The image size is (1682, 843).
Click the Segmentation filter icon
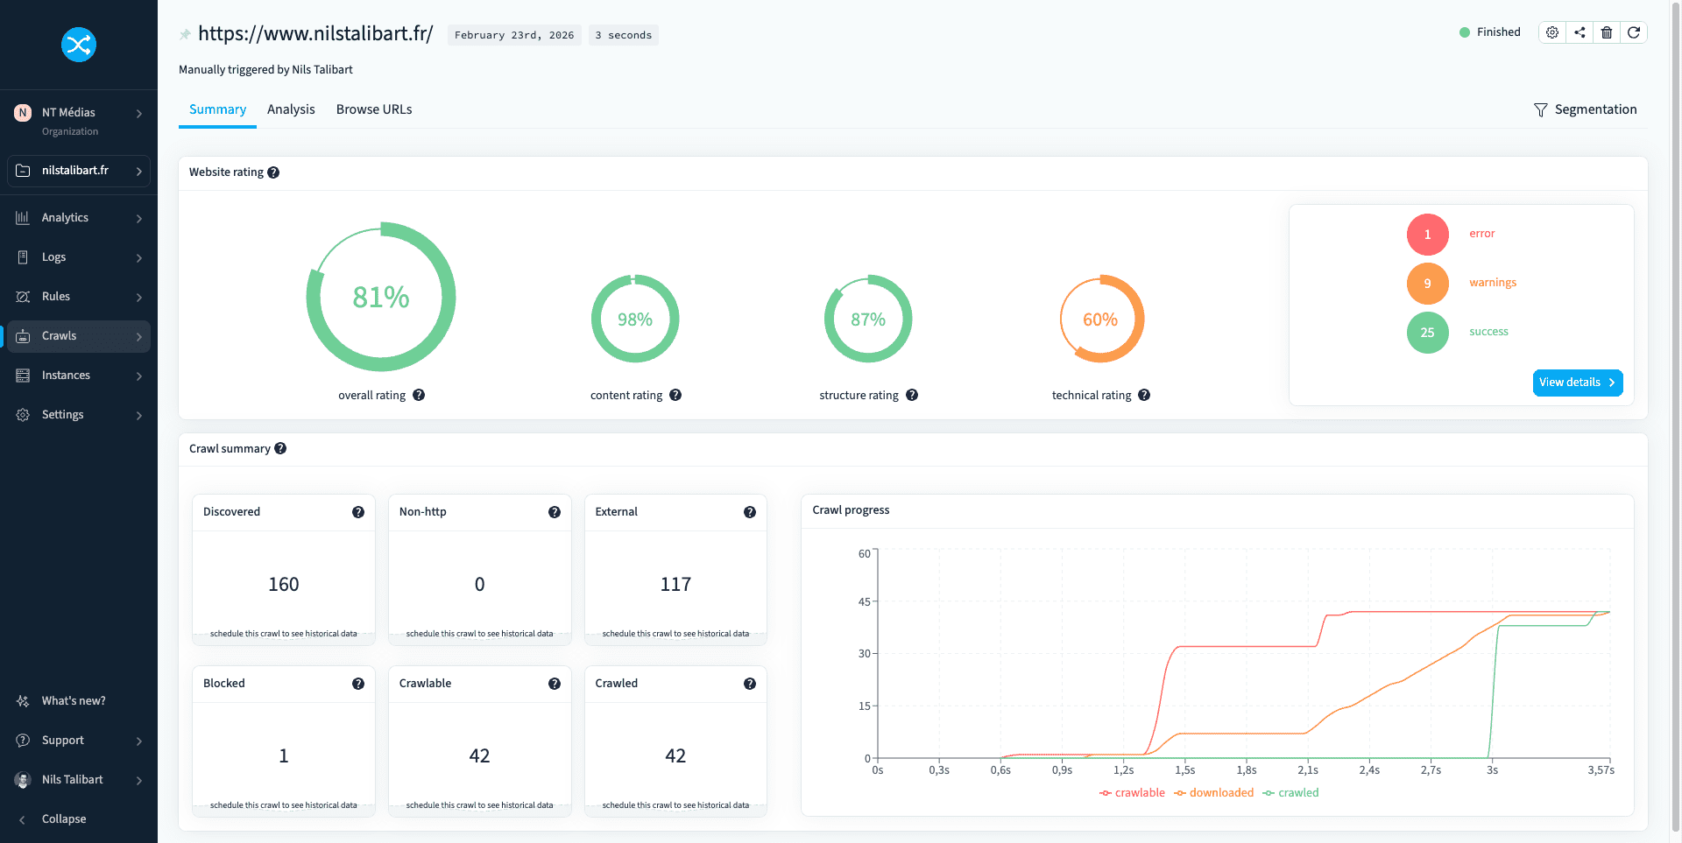pyautogui.click(x=1541, y=110)
